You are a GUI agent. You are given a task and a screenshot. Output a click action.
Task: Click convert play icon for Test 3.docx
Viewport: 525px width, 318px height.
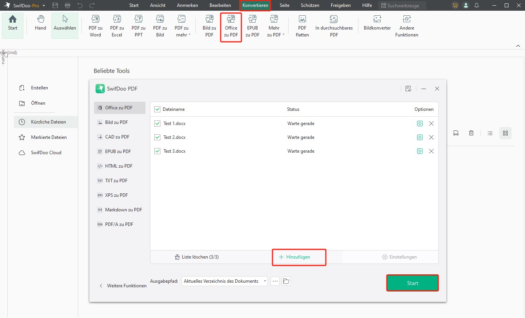tap(420, 151)
